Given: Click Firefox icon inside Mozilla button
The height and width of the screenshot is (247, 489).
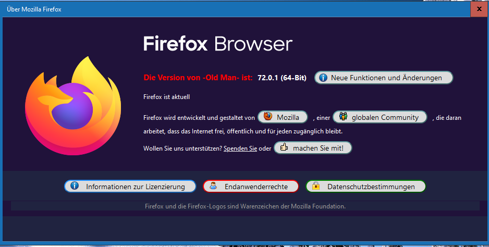Looking at the screenshot, I should (x=268, y=116).
